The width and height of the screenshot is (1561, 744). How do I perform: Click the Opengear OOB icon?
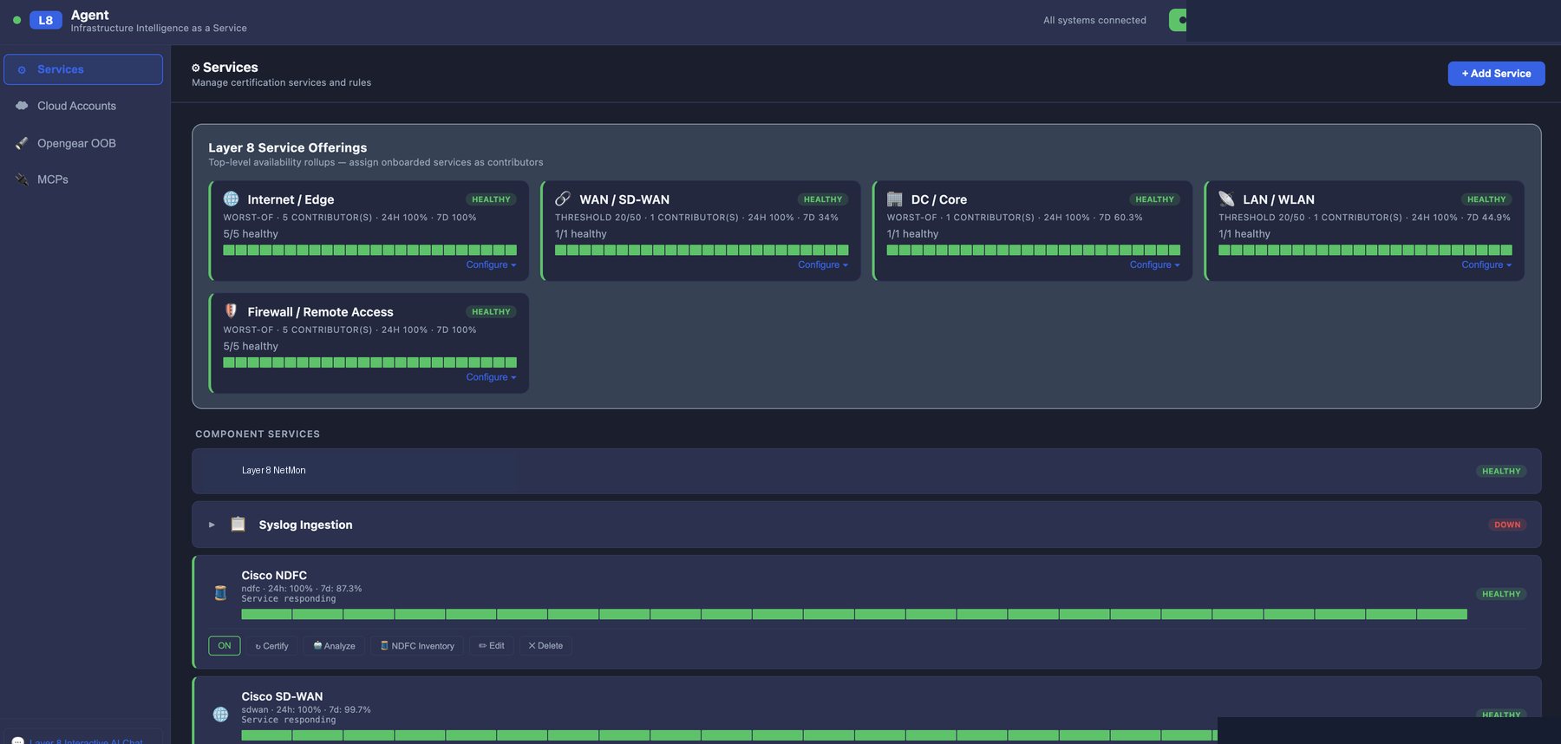(x=22, y=143)
